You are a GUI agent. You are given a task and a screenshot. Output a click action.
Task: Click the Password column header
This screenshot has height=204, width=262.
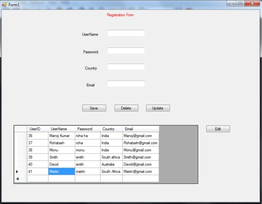pyautogui.click(x=88, y=129)
